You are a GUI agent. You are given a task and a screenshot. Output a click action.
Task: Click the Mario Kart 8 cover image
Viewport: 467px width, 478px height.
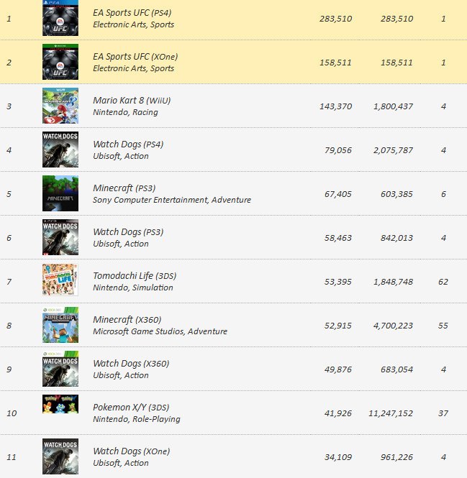coord(60,106)
